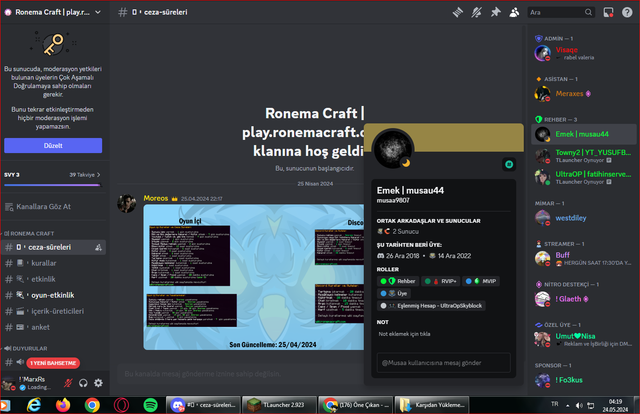This screenshot has height=414, width=640.
Task: Open the Karşıdan Yükleme taskbar folder window
Action: [432, 405]
